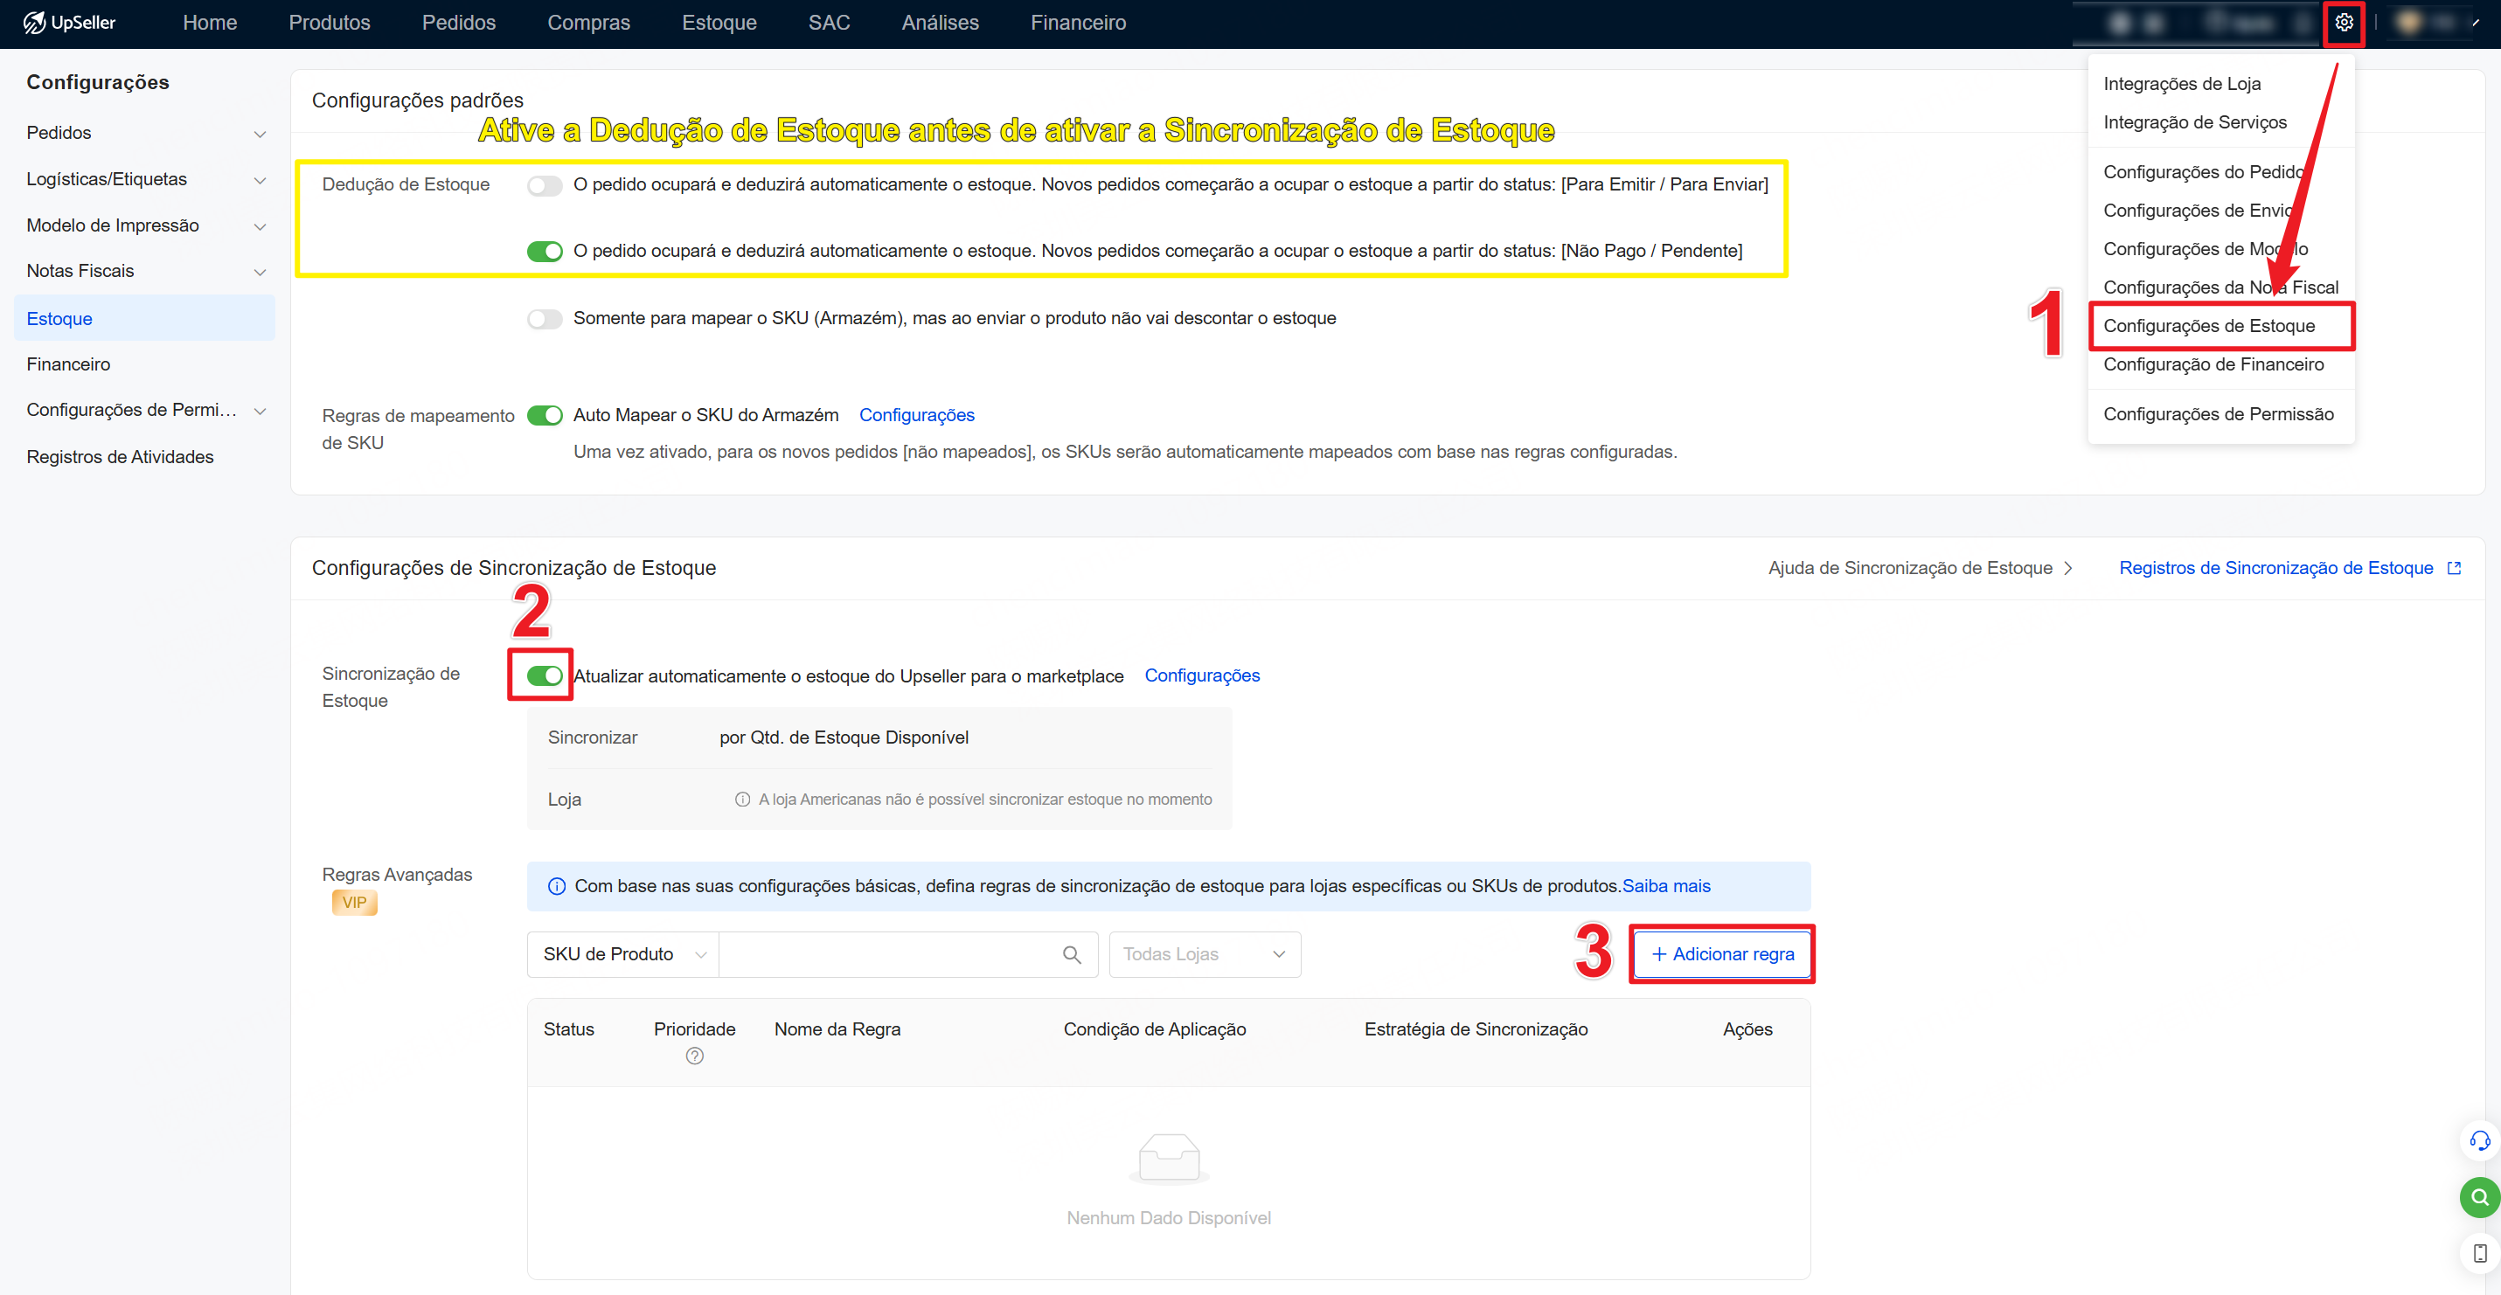Image resolution: width=2501 pixels, height=1295 pixels.
Task: Click the settings gear icon in top bar
Action: pos(2343,23)
